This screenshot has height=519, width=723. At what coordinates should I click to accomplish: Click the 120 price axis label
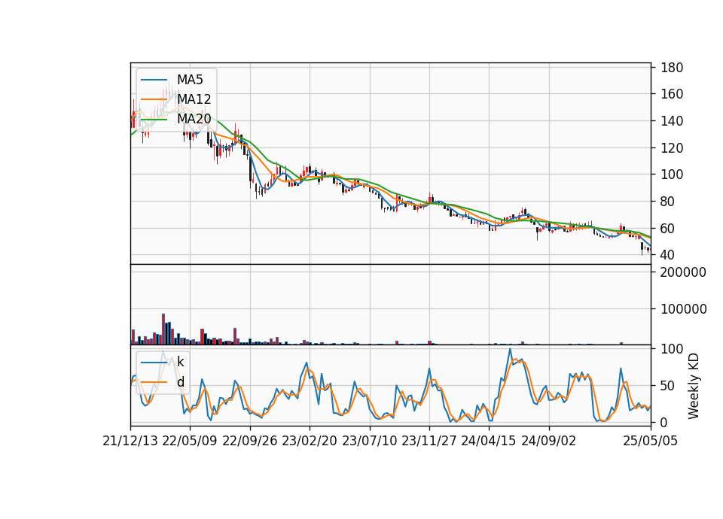[x=672, y=148]
